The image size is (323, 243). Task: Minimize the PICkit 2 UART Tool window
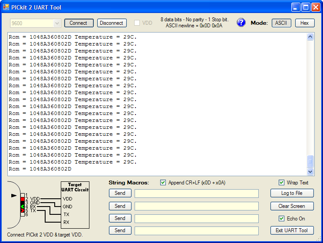(x=296, y=7)
